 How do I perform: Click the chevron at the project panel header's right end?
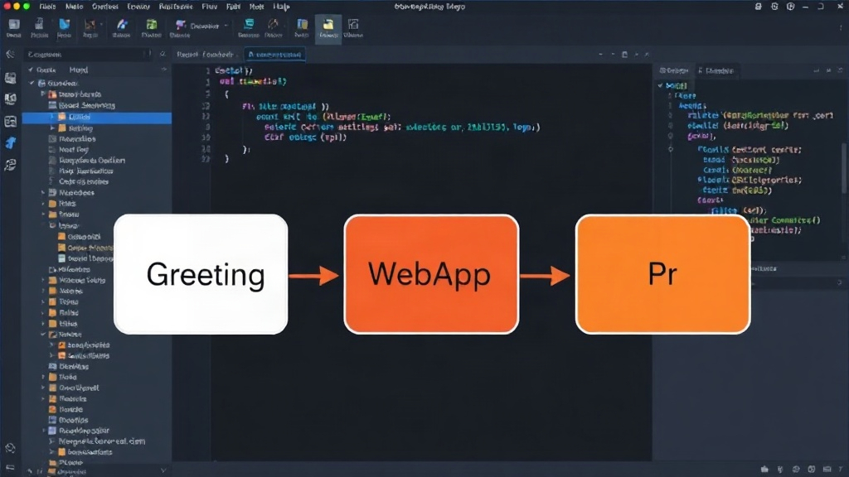164,70
